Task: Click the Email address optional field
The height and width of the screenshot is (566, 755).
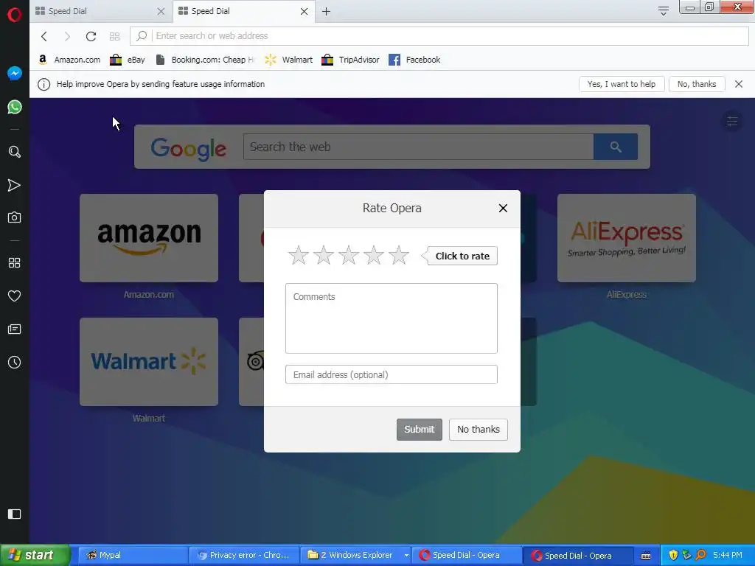Action: tap(391, 374)
